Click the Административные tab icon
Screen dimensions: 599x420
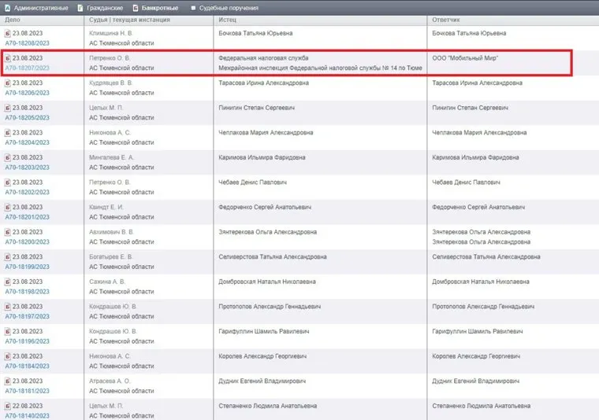(x=6, y=7)
